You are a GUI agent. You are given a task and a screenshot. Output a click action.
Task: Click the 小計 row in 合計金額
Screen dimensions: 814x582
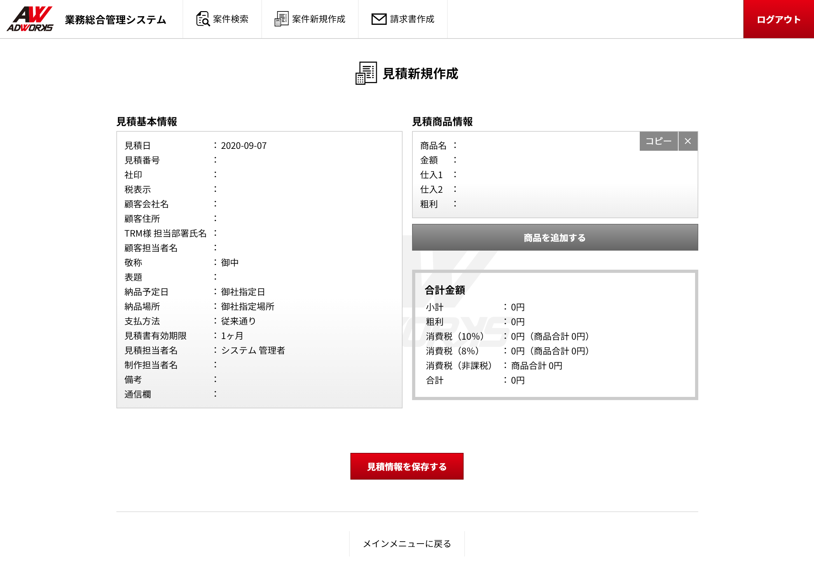(475, 307)
